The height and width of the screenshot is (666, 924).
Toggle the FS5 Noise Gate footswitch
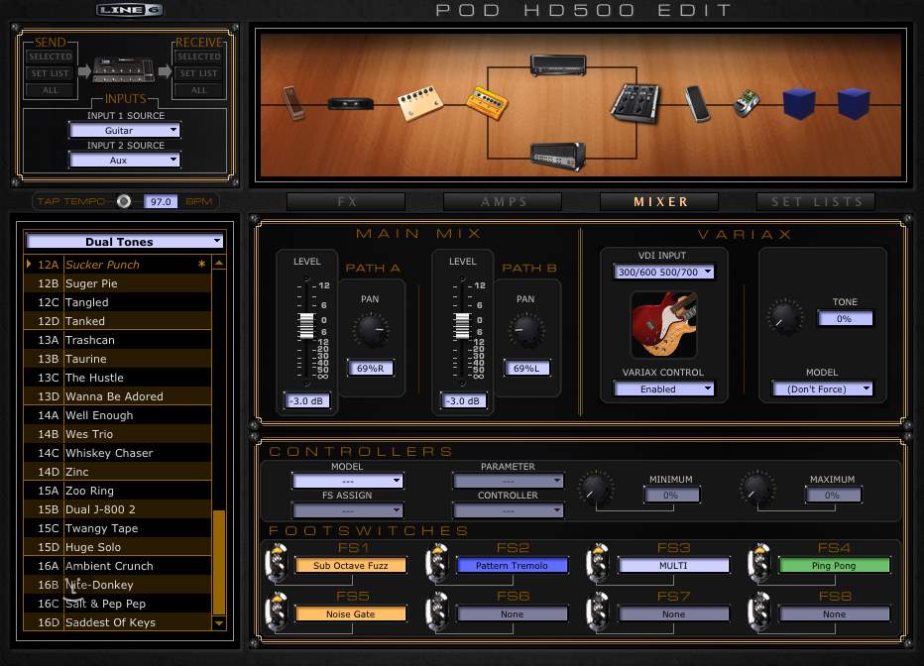pyautogui.click(x=277, y=612)
